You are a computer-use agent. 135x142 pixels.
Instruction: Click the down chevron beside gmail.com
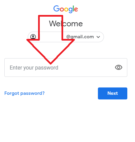point(98,37)
